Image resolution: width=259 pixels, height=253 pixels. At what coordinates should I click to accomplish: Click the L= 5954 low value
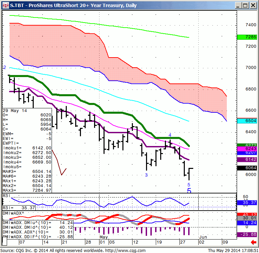click(x=27, y=124)
